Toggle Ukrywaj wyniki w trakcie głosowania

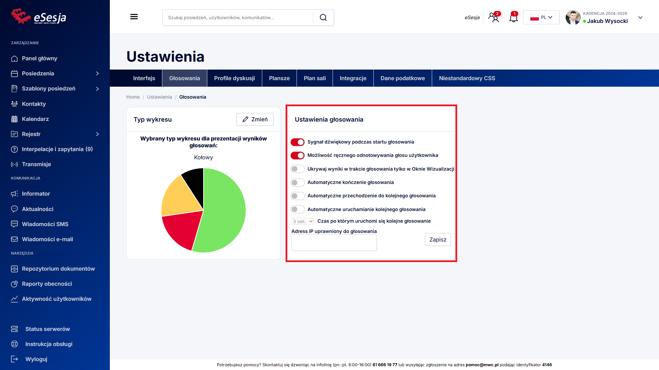[x=297, y=169]
